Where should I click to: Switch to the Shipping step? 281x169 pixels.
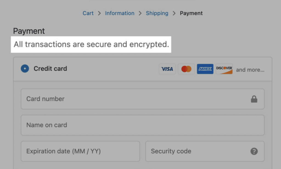(x=157, y=13)
